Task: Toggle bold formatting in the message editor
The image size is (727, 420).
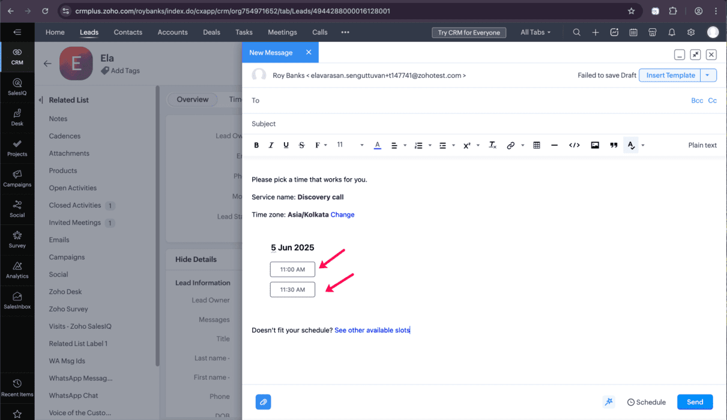Action: (256, 145)
